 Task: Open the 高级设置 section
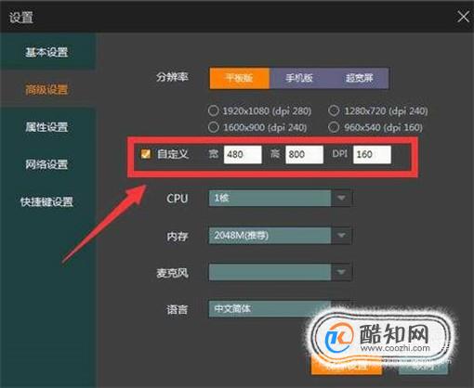(x=47, y=90)
